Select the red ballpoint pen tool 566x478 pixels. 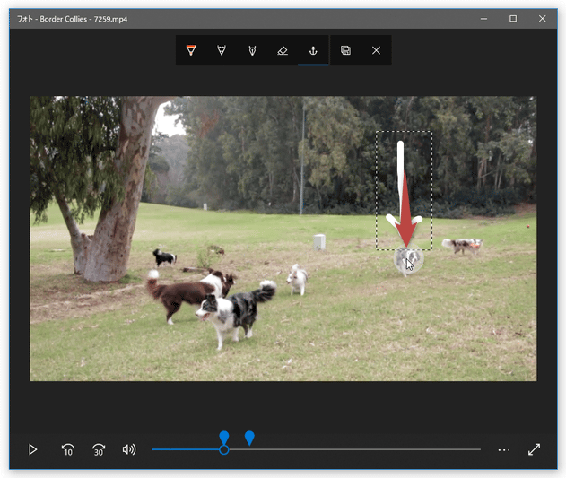tap(191, 51)
